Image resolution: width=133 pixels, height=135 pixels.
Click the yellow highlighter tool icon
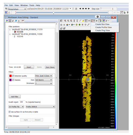pos(83,21)
